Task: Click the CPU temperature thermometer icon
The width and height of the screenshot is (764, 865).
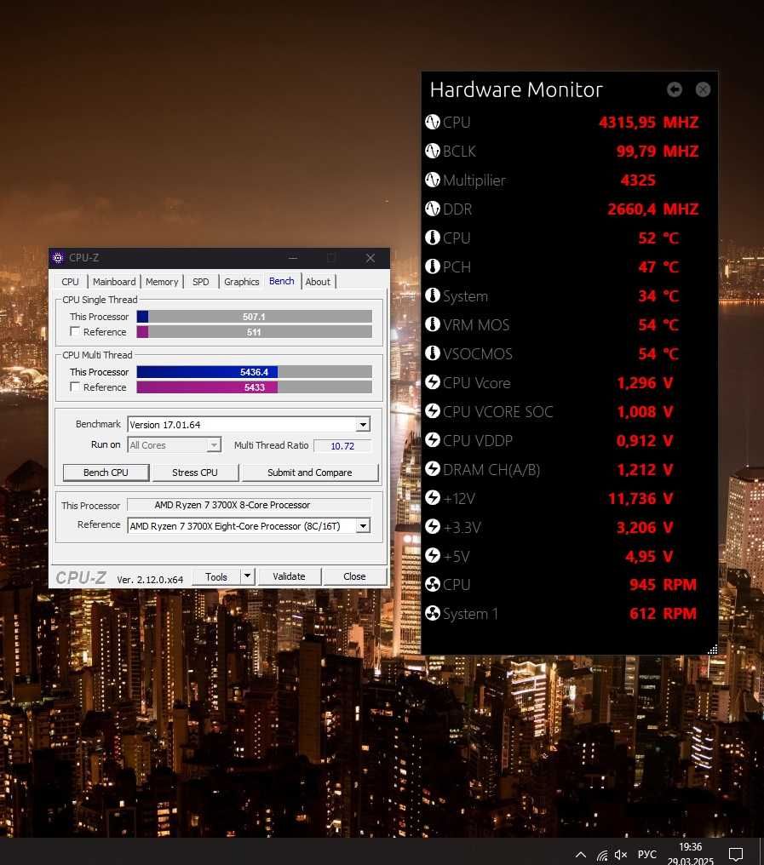Action: pos(433,238)
